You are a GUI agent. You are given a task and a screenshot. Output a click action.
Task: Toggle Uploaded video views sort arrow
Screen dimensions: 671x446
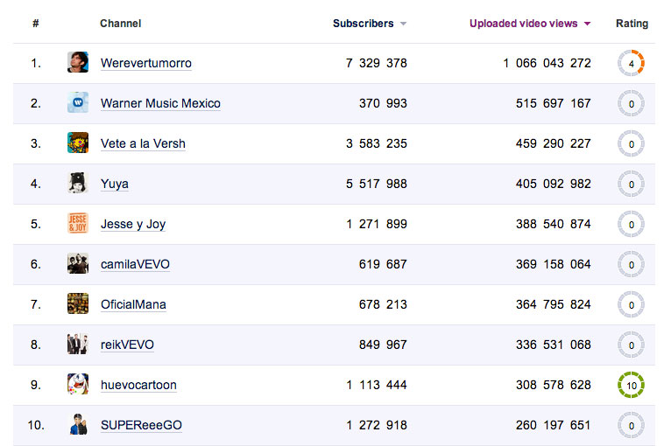pyautogui.click(x=587, y=24)
